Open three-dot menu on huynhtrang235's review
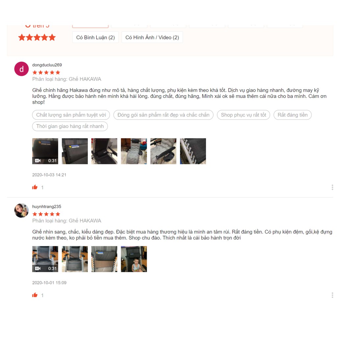Screen dimensions: 337x337 pyautogui.click(x=332, y=295)
